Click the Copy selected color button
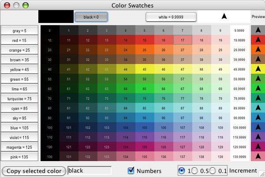This screenshot has height=177, width=265. [x=34, y=171]
